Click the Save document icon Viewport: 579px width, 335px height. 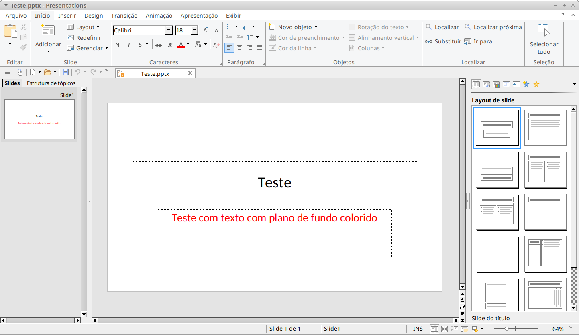point(65,72)
